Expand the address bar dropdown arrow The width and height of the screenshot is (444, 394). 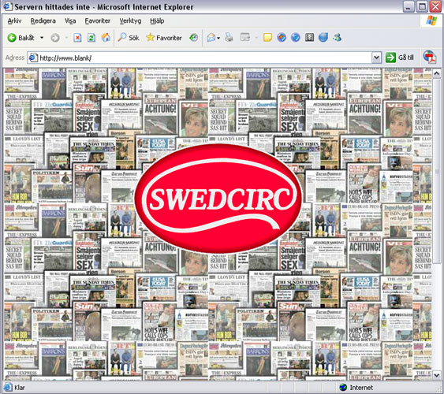click(376, 58)
